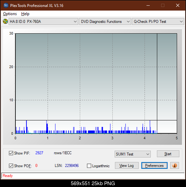Open Preferences button
Screen dimensions: 186x187
pos(155,166)
